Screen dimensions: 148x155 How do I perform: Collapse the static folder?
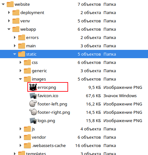15,54
